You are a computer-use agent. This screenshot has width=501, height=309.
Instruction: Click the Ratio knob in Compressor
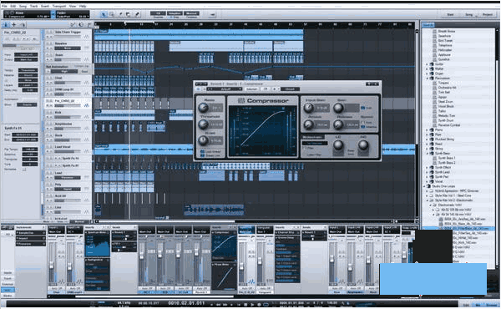click(203, 108)
